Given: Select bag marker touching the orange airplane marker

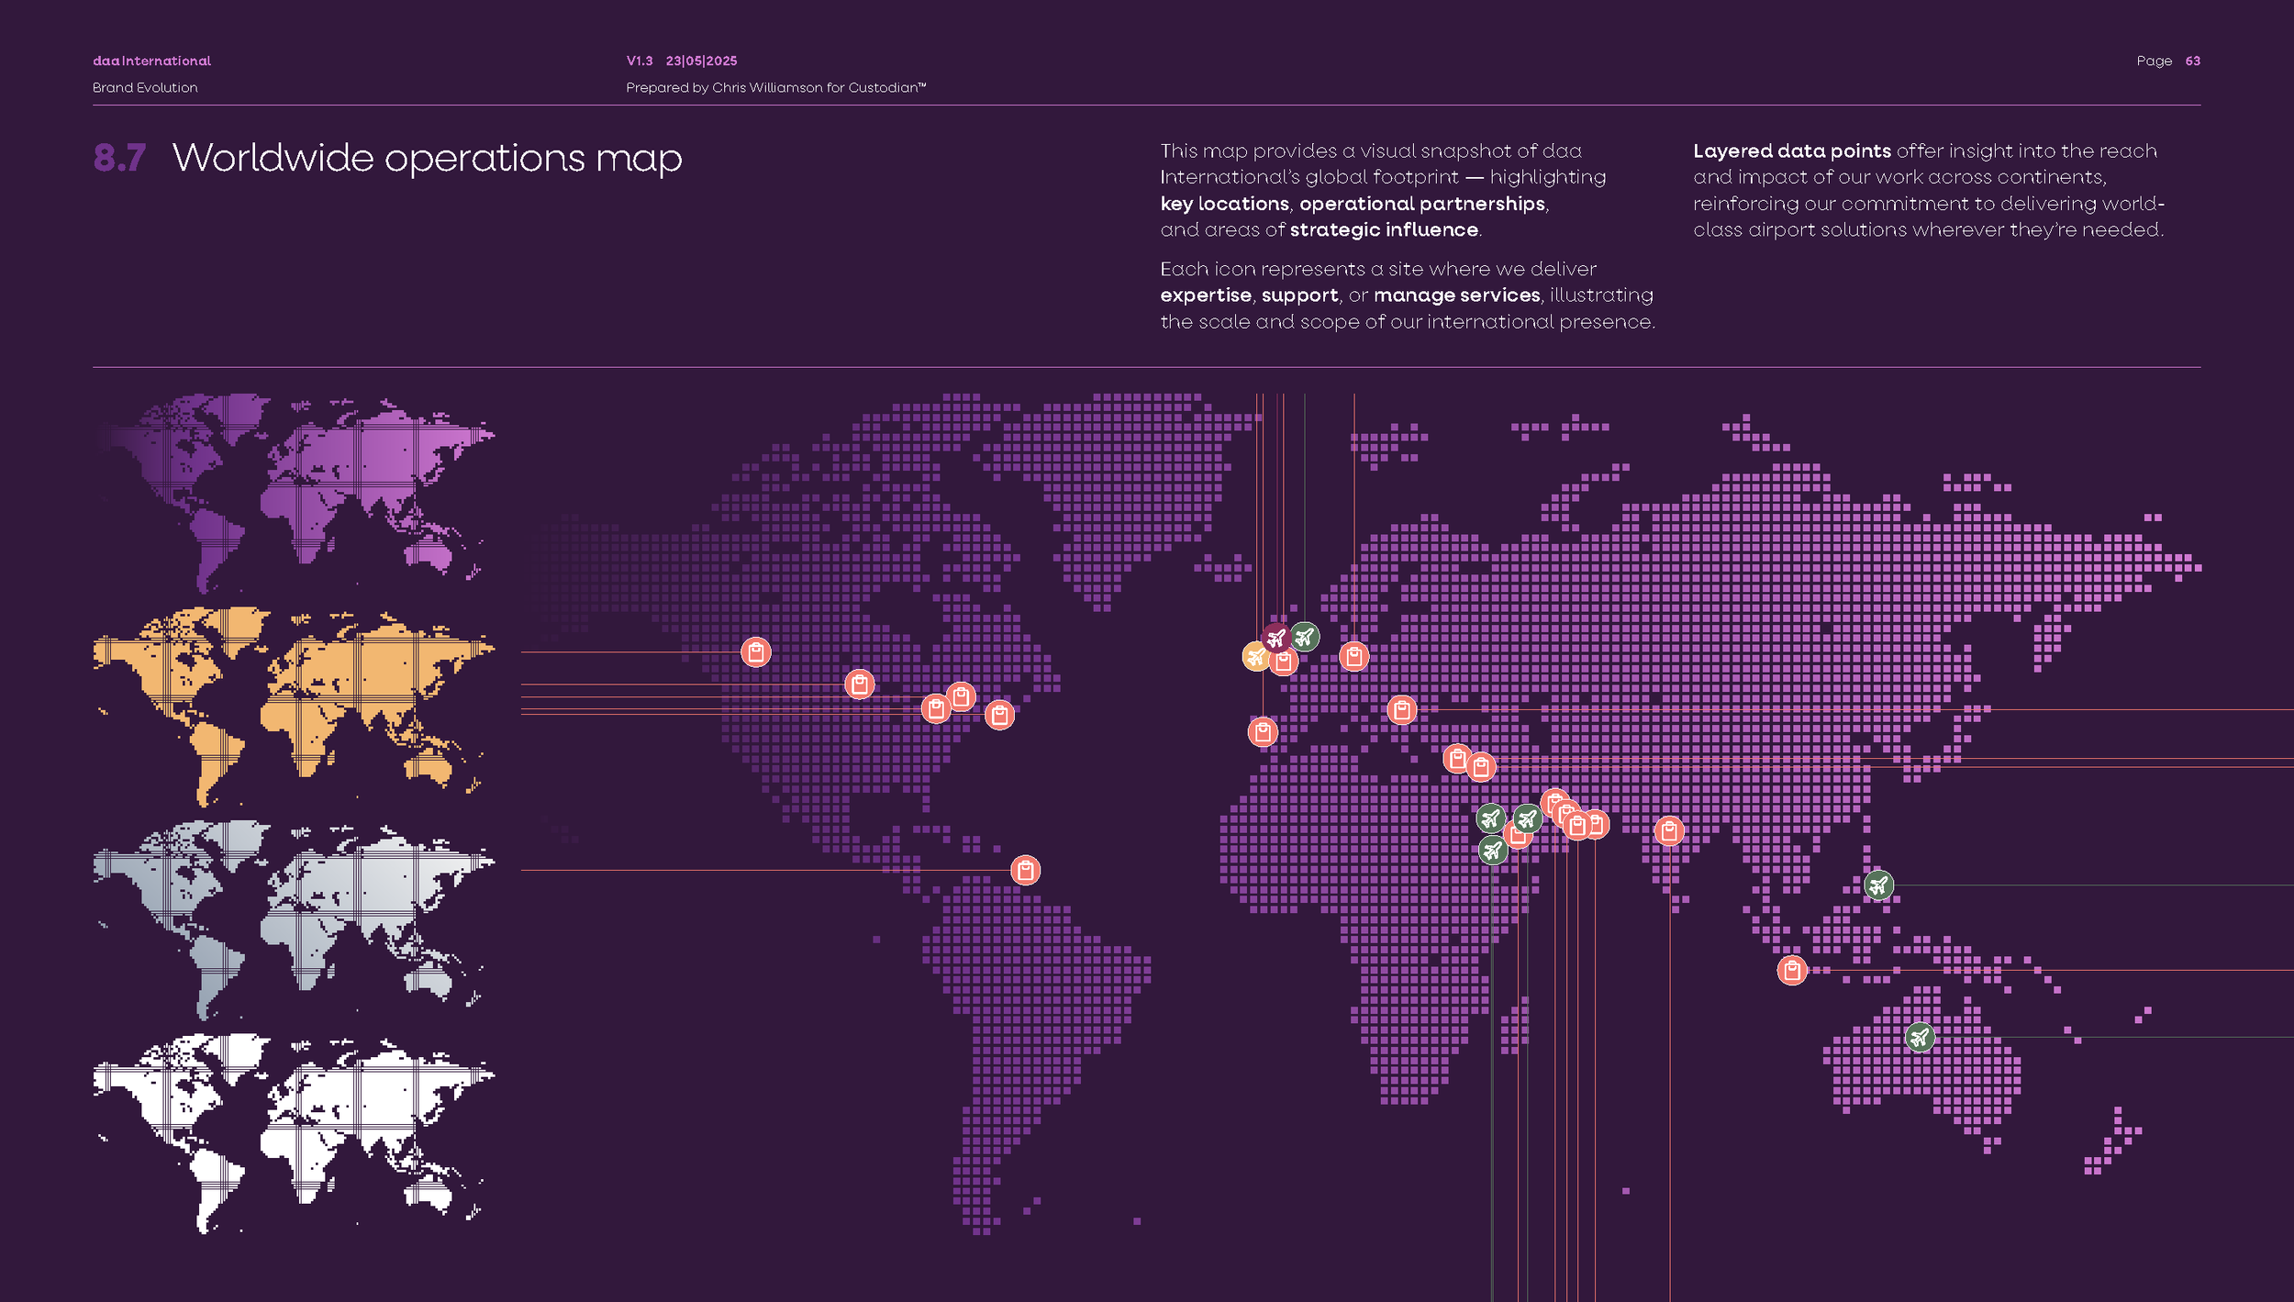Looking at the screenshot, I should pos(1284,661).
